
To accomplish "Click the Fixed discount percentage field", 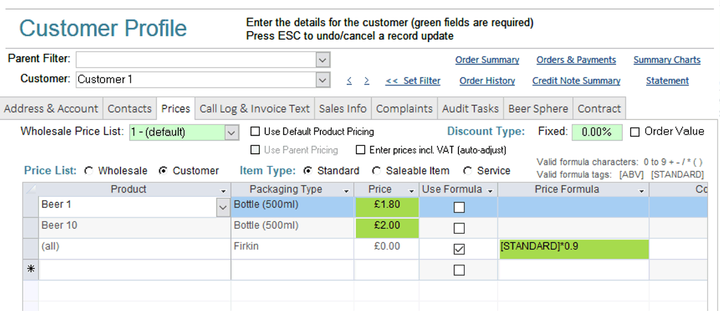I will pos(596,132).
